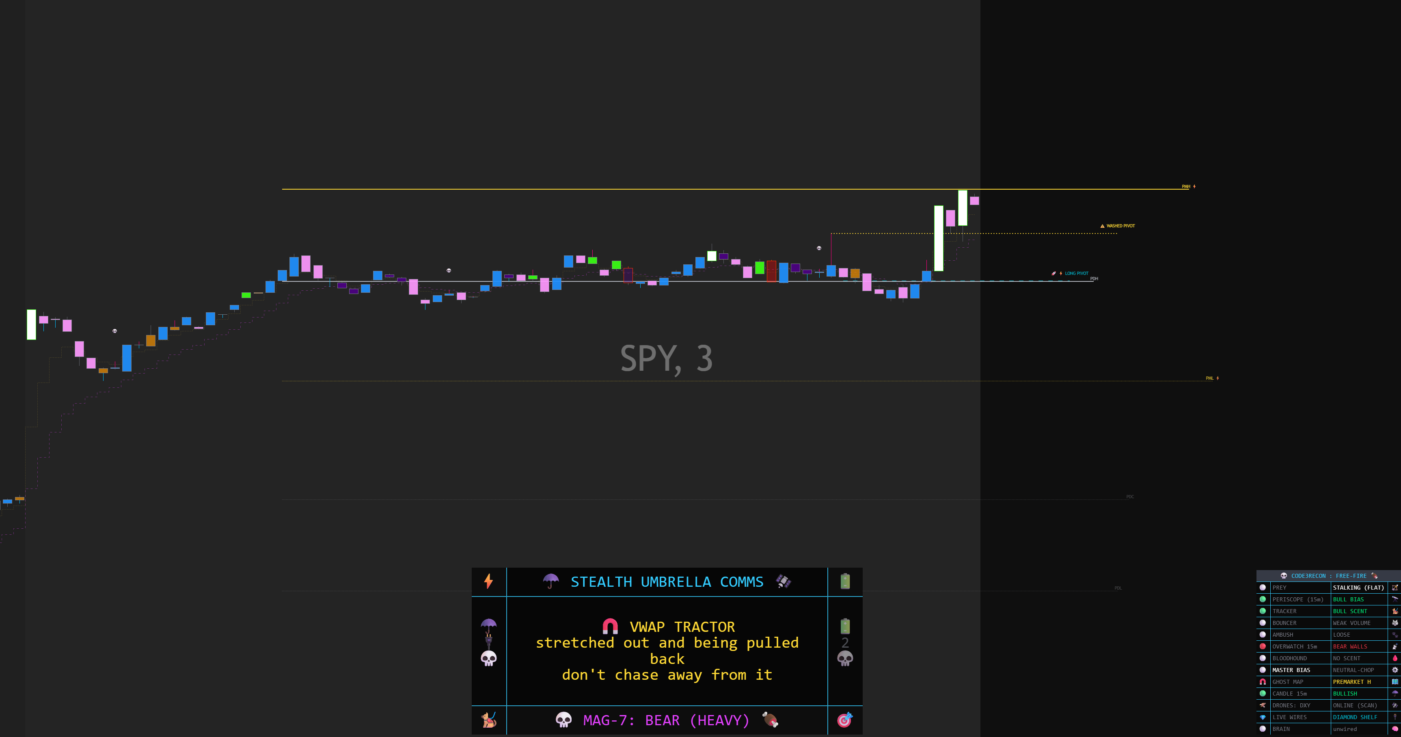Click the eagle icon in the DRONES: DXY row
This screenshot has width=1401, height=737.
coord(1263,705)
